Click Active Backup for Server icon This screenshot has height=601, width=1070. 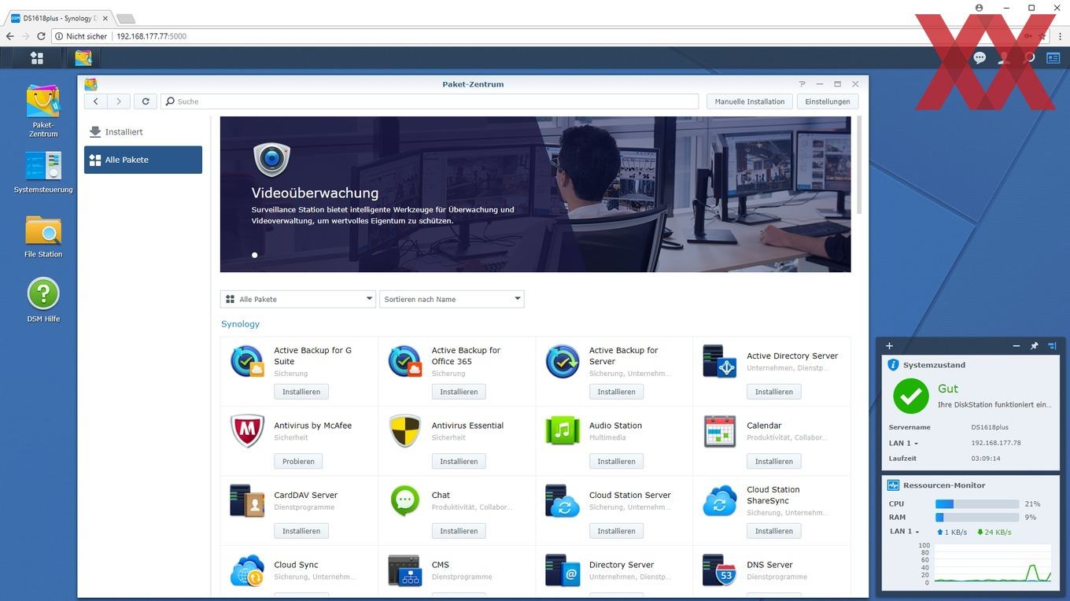(x=563, y=362)
